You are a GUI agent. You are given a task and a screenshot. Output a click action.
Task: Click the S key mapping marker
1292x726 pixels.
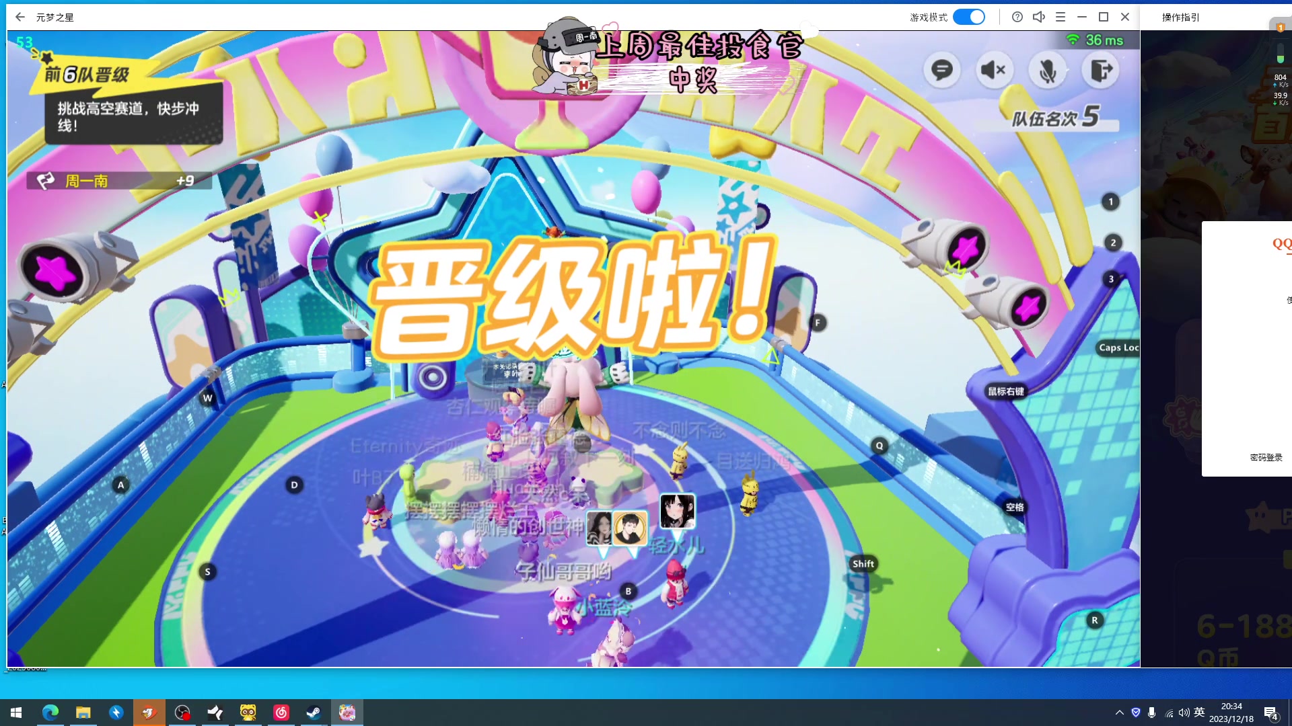[207, 572]
